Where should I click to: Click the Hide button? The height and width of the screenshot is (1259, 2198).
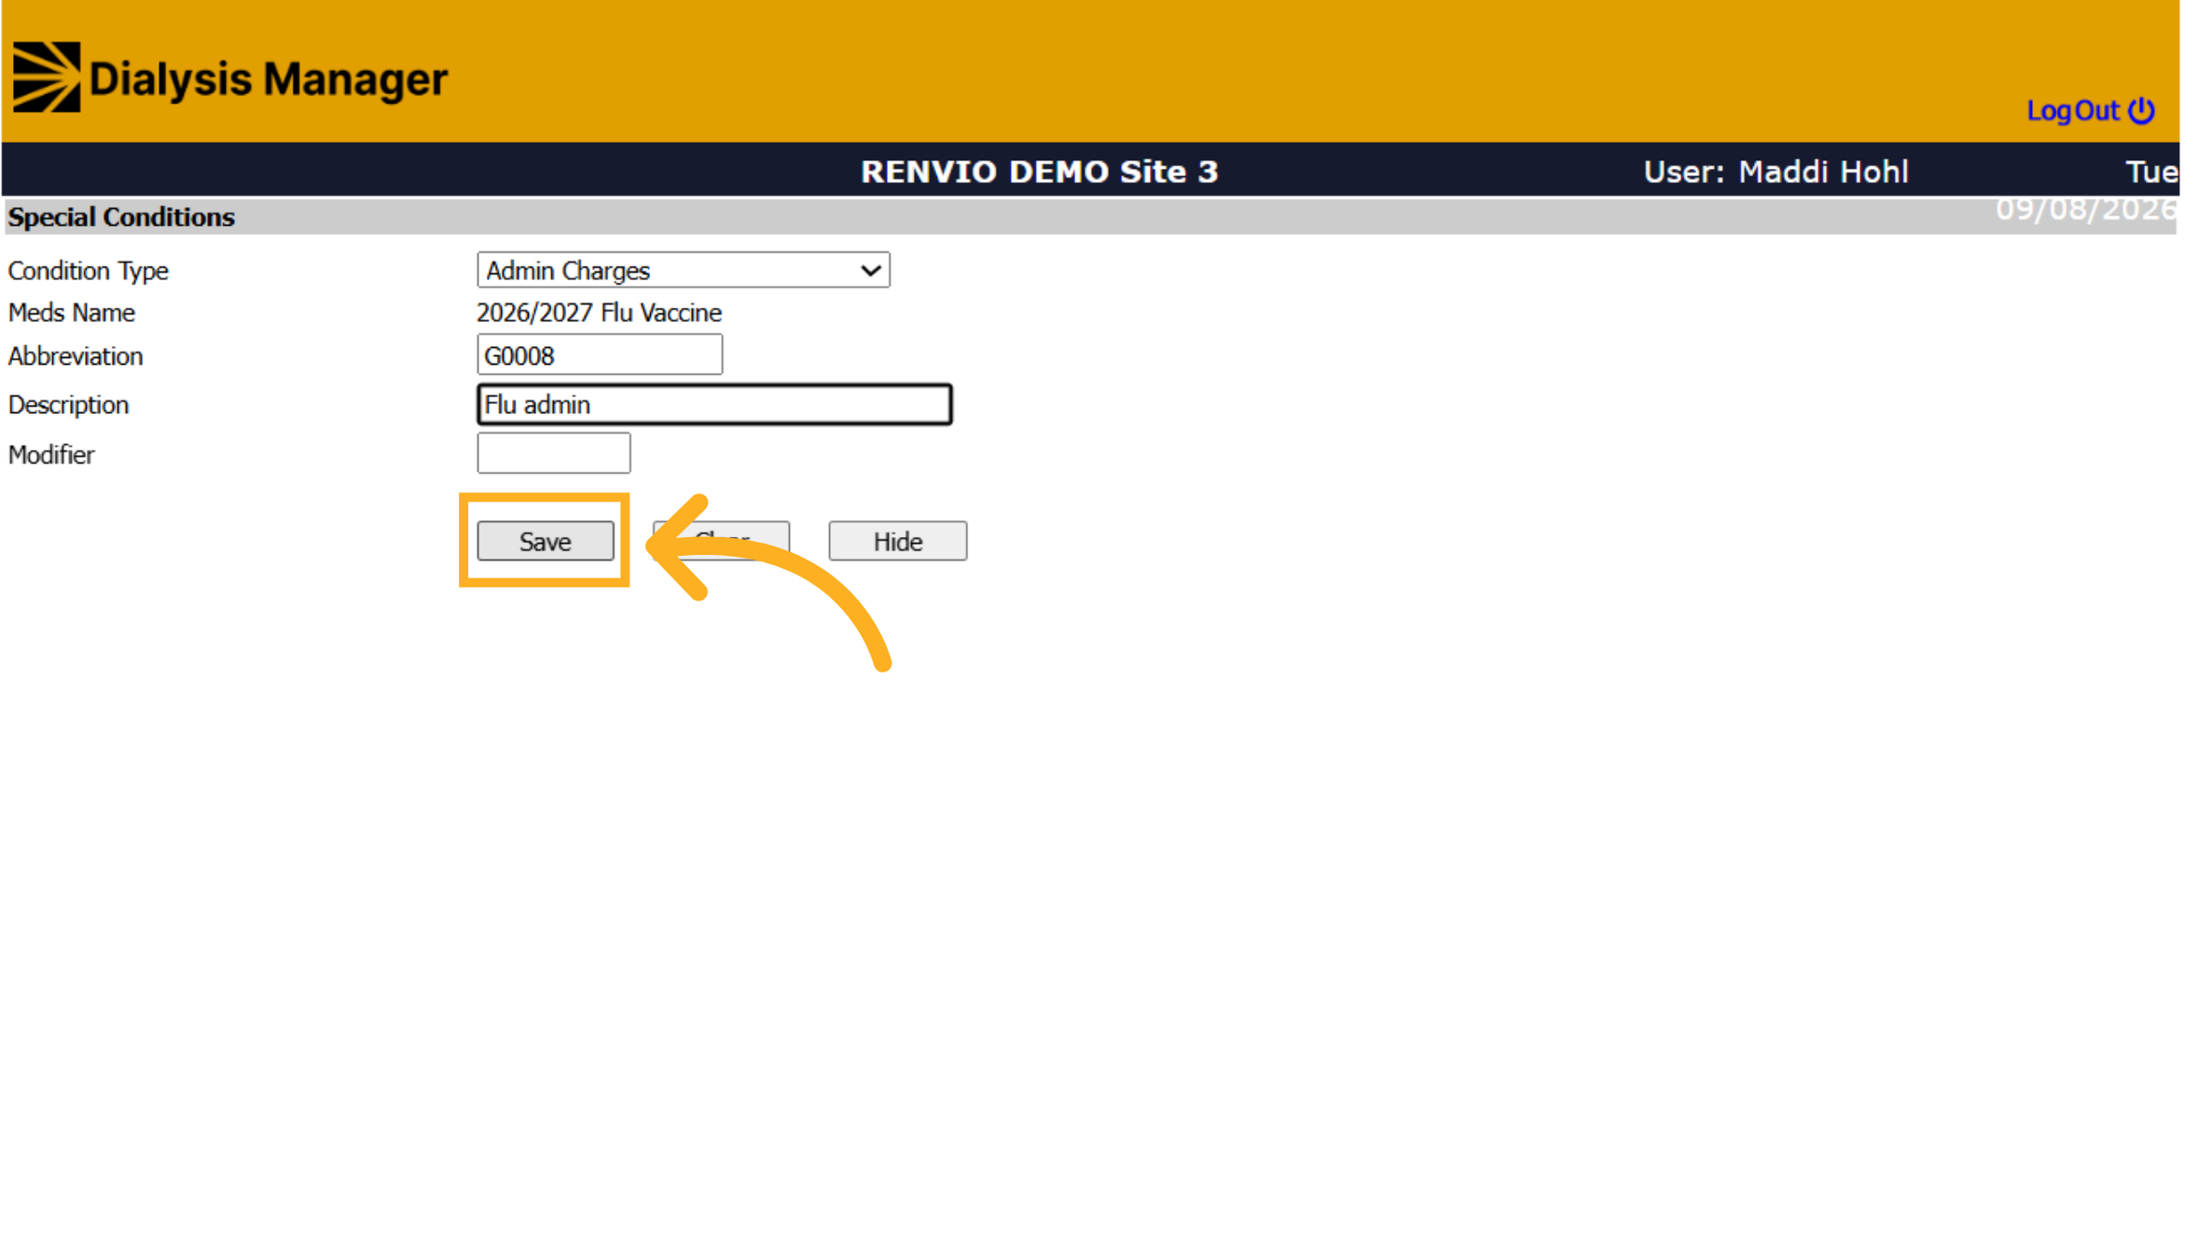(897, 541)
